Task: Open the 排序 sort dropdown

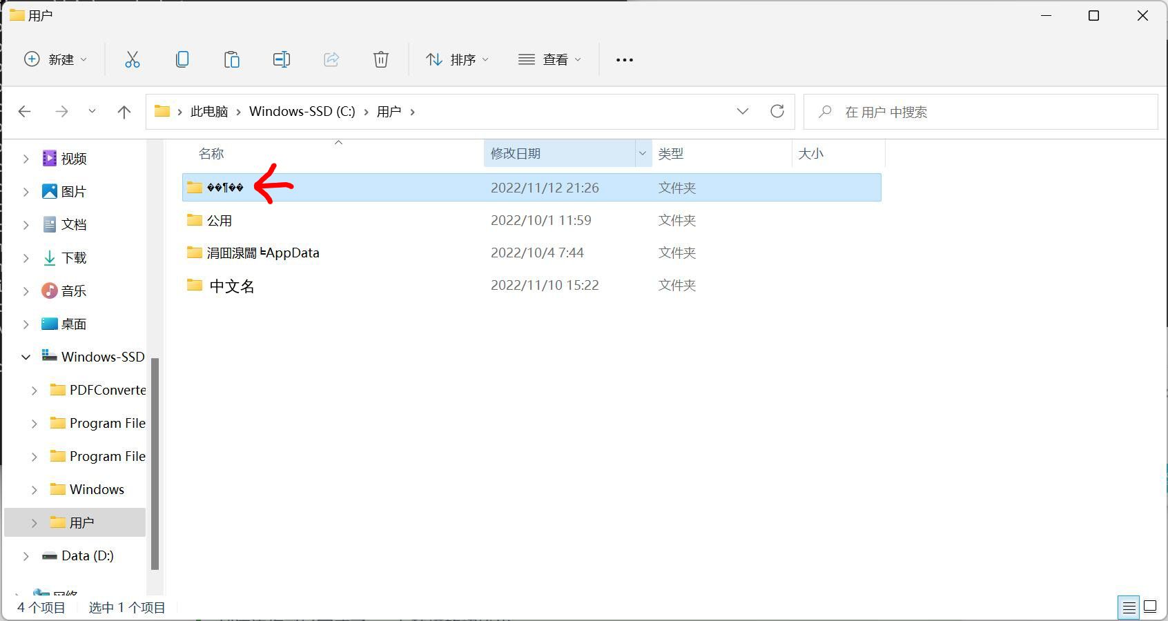Action: point(457,60)
